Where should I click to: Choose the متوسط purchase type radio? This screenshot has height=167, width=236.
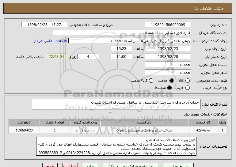(x=169, y=88)
